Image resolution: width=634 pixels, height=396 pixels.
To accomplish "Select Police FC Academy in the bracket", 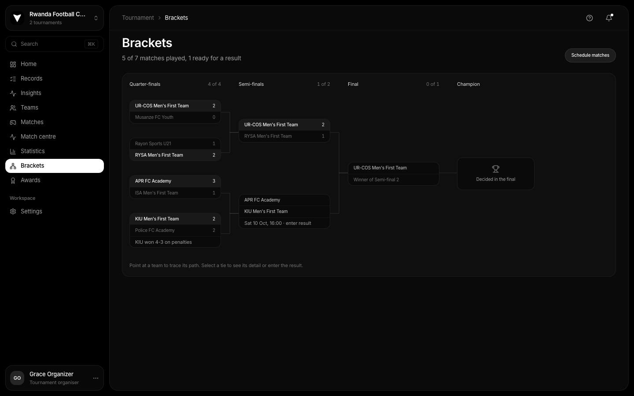I will coord(175,231).
